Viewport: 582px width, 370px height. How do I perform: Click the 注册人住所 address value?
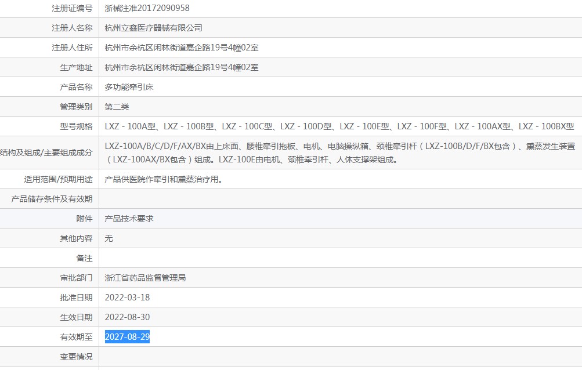[182, 48]
